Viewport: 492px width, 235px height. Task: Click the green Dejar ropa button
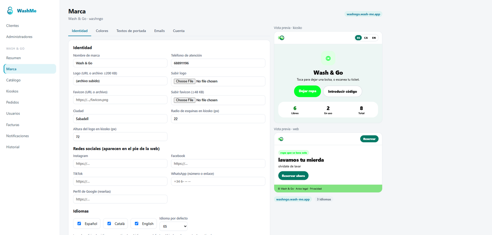point(307,91)
